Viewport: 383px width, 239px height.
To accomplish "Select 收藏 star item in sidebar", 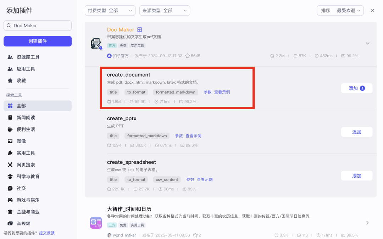I will [x=21, y=80].
